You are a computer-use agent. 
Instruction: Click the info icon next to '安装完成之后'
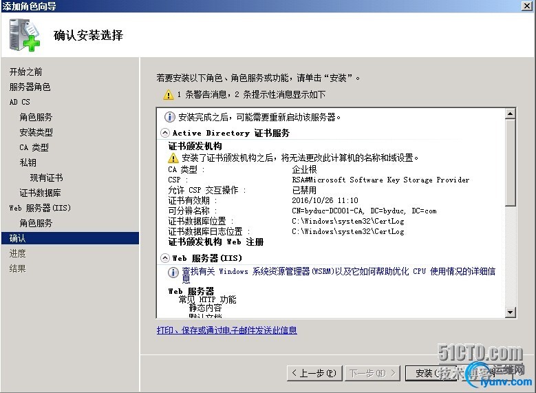169,117
